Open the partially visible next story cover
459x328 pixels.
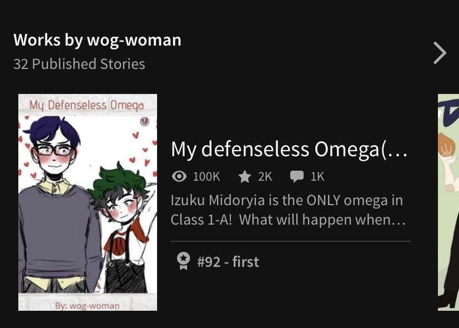point(448,202)
